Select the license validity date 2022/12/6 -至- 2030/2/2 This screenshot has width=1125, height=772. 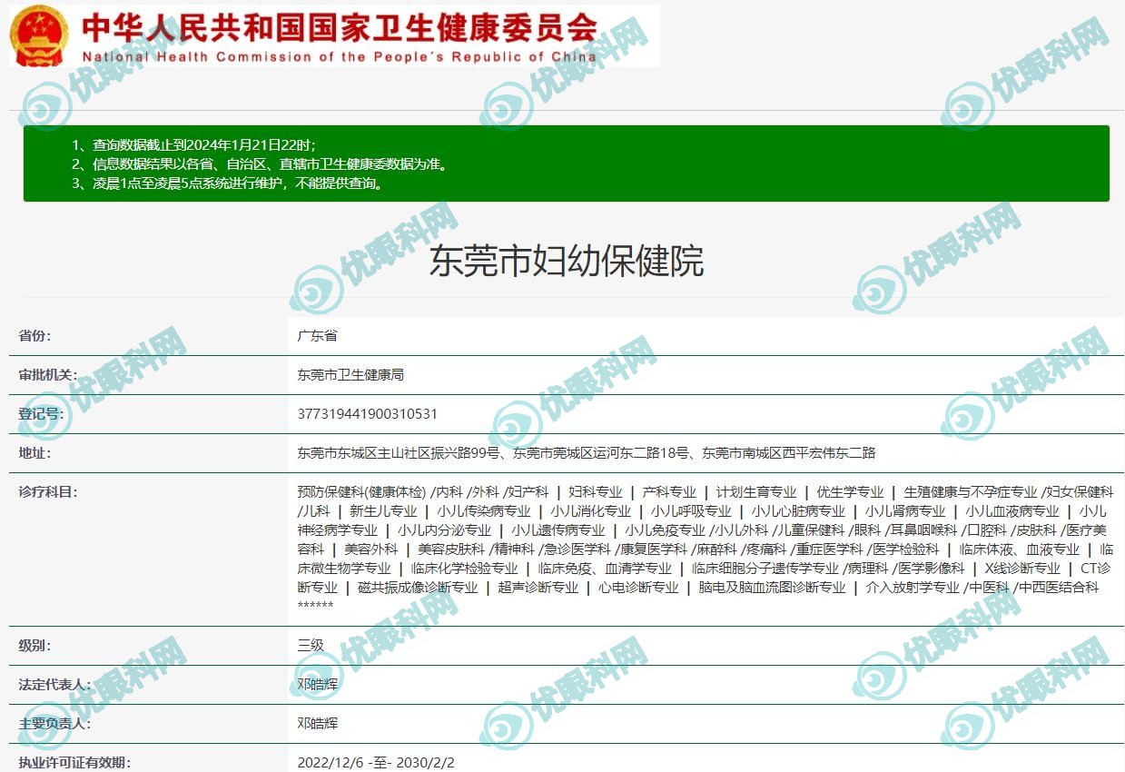(376, 762)
